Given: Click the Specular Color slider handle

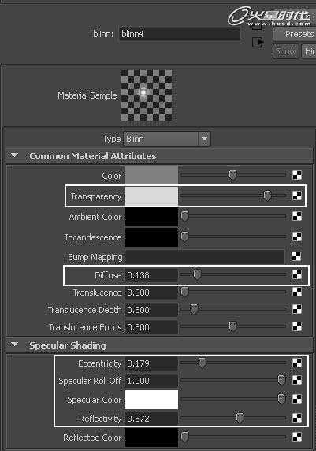Looking at the screenshot, I should pos(281,399).
